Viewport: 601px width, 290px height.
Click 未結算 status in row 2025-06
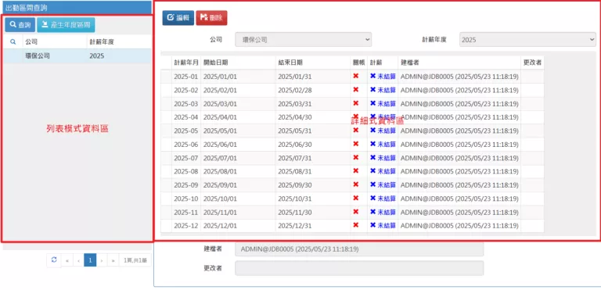click(383, 145)
